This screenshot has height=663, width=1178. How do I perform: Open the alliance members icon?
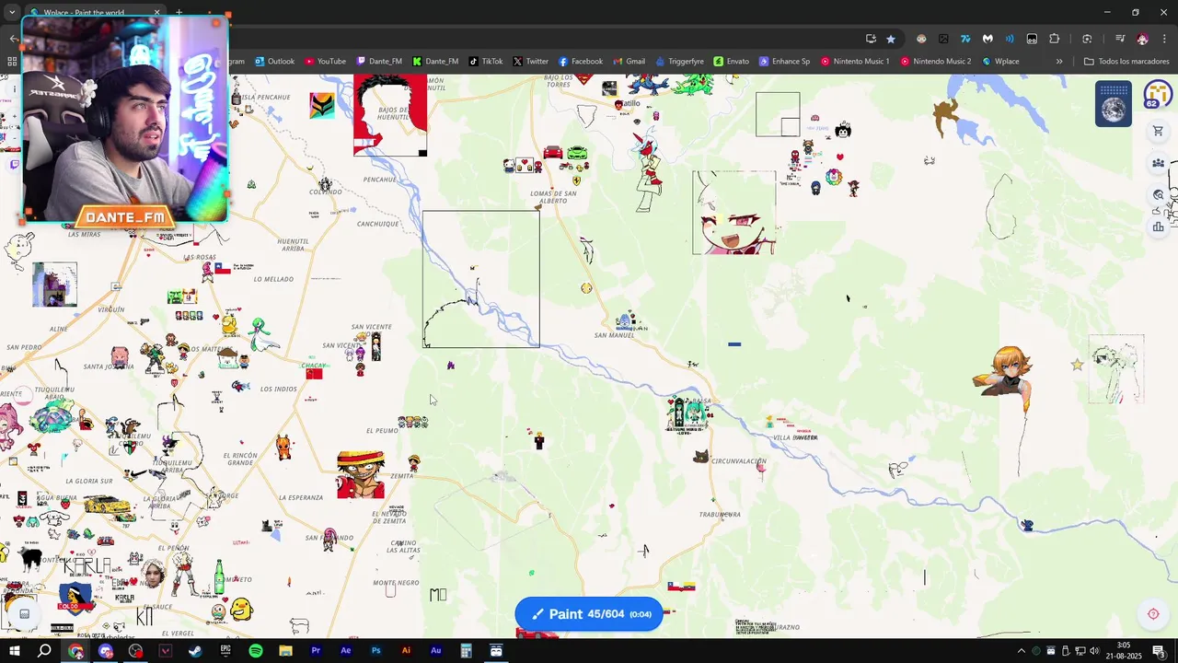pyautogui.click(x=1158, y=163)
